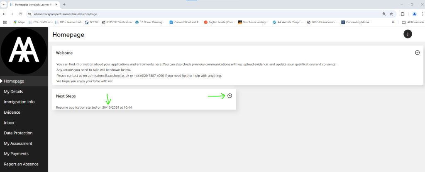Click the admissions@aaschool.ac.uk email link
425x172 pixels.
click(108, 76)
